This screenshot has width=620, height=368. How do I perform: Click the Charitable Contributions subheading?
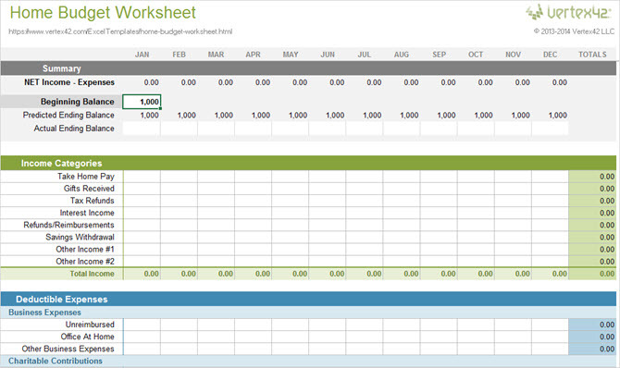(x=56, y=361)
